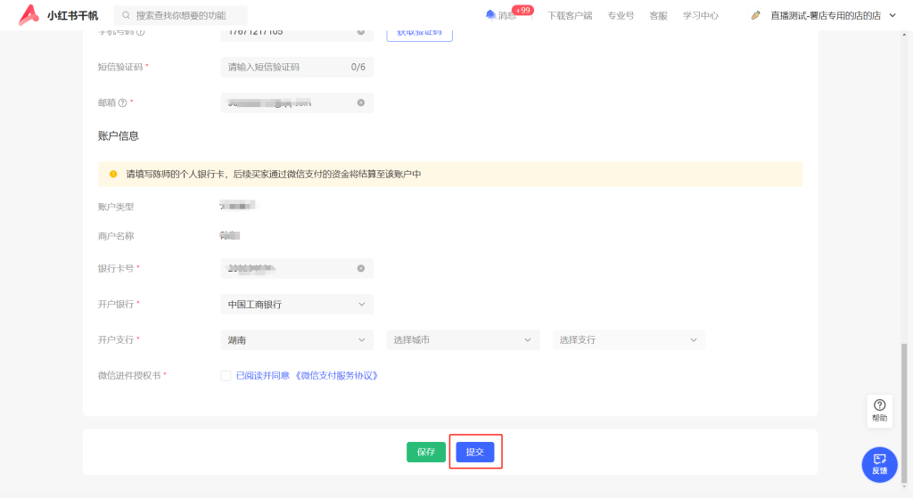913x498 pixels.
Task: Click the top search box
Action: [x=180, y=16]
